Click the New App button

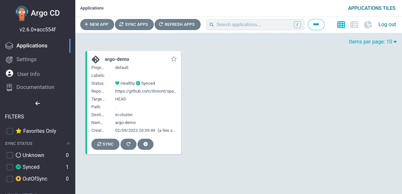coord(97,25)
